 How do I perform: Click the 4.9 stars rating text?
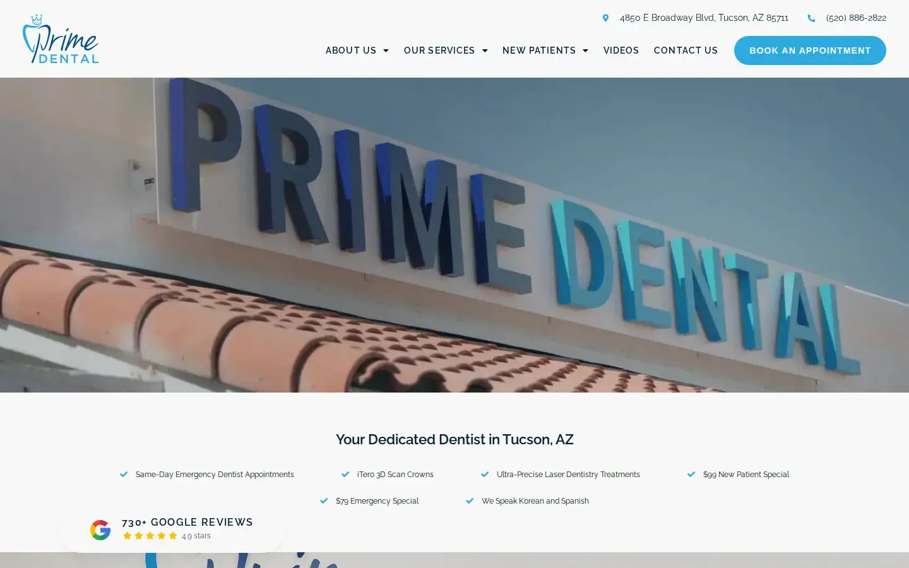click(196, 536)
